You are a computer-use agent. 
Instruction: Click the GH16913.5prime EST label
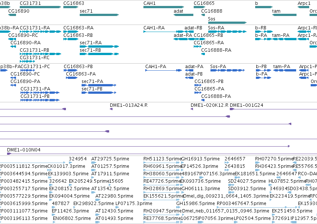pyautogui.click(x=200, y=159)
